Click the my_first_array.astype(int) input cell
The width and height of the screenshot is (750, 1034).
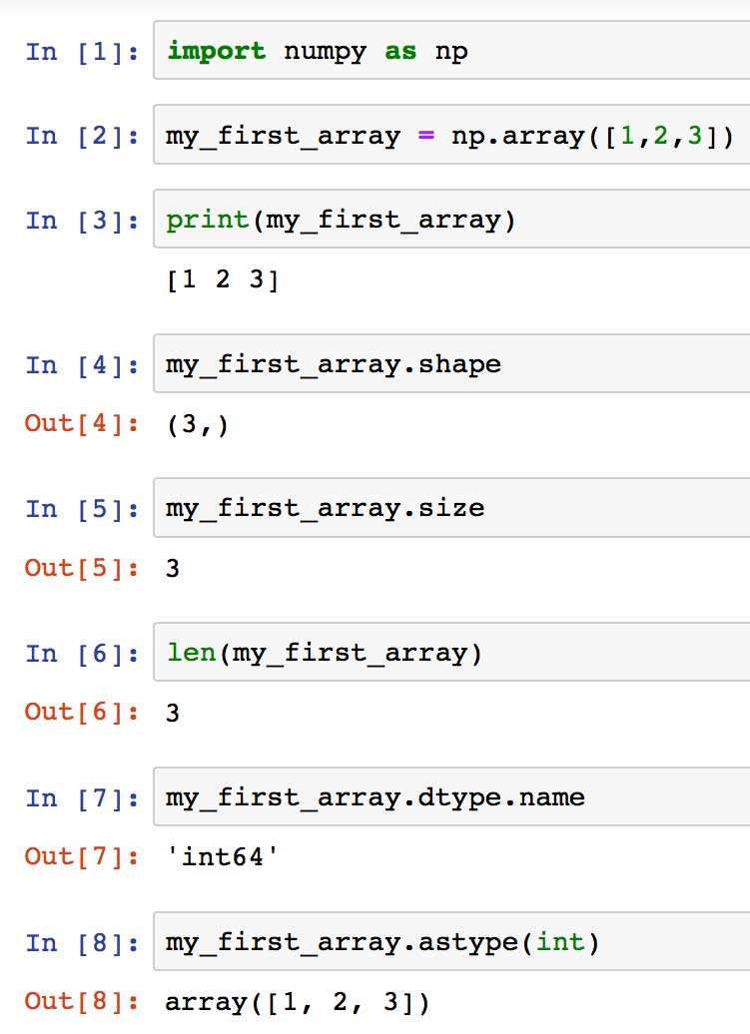tap(449, 942)
